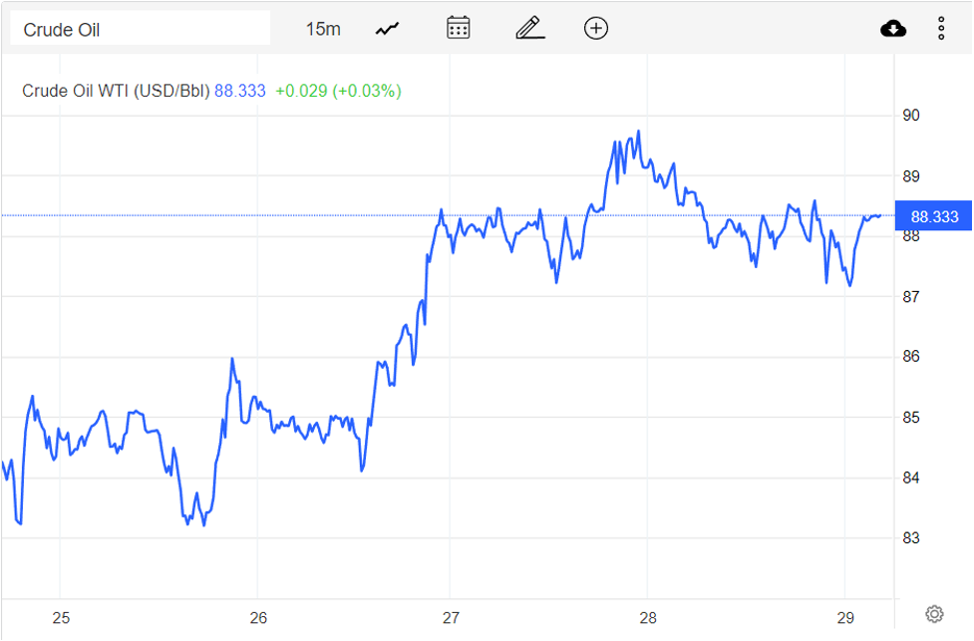Select the pencil drawing tool
974x641 pixels.
tap(529, 28)
